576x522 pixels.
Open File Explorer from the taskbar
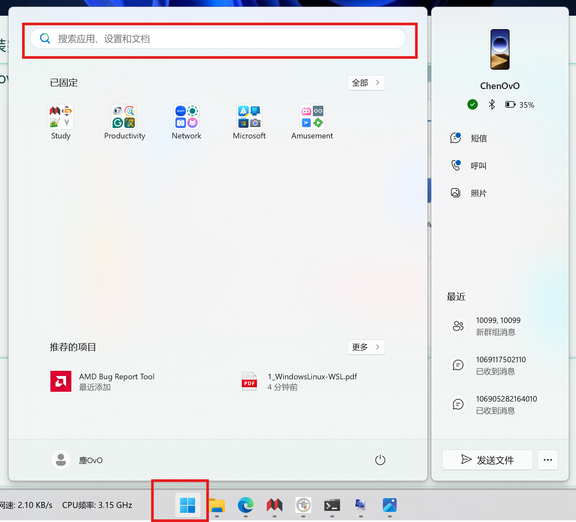[217, 505]
